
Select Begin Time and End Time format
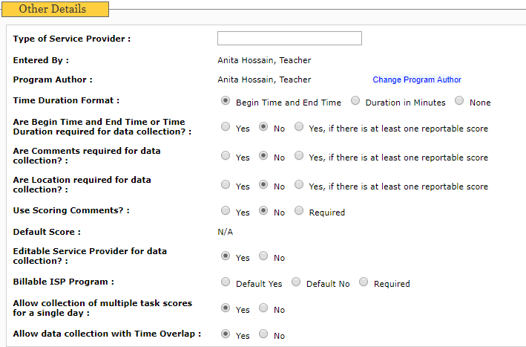(x=226, y=100)
